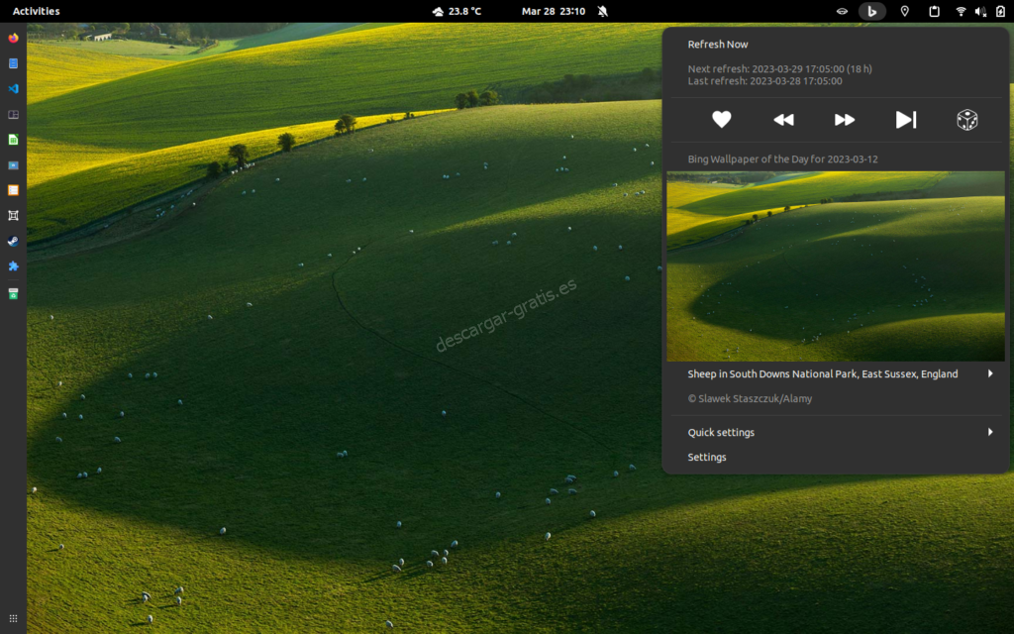
Task: Click the dice icon for a random wallpaper
Action: tap(966, 119)
